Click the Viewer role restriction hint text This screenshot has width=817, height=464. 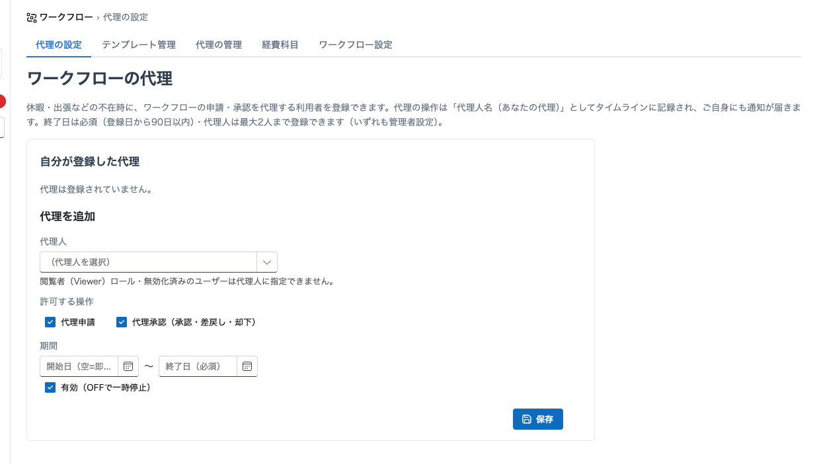187,282
